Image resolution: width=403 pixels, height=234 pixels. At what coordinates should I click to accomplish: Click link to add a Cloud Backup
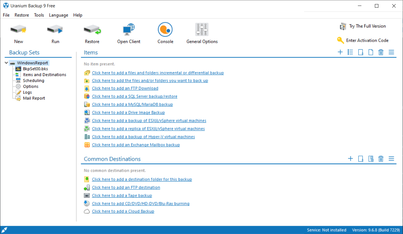pyautogui.click(x=123, y=211)
